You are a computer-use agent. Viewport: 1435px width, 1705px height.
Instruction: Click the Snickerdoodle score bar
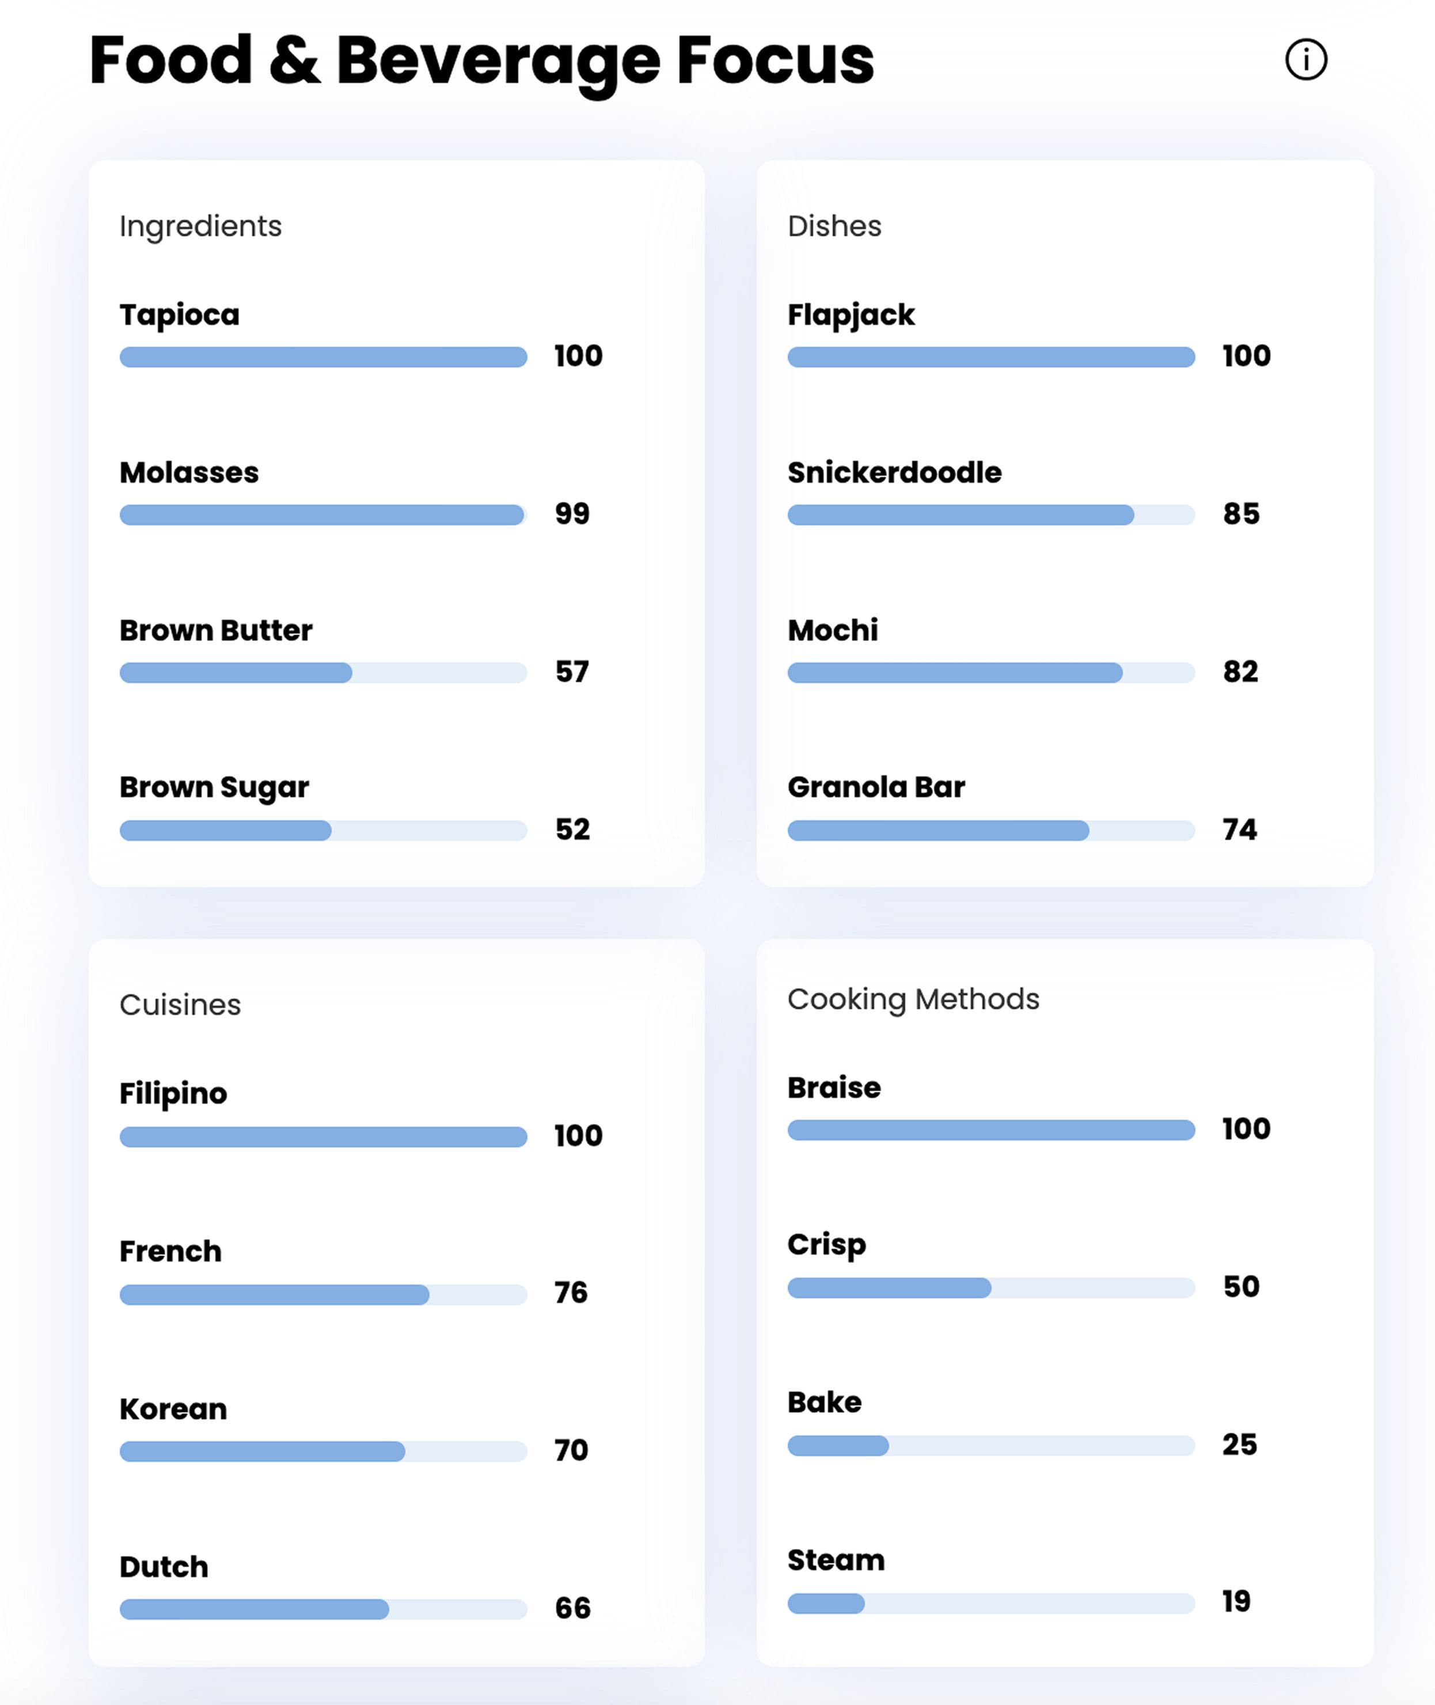pyautogui.click(x=991, y=515)
